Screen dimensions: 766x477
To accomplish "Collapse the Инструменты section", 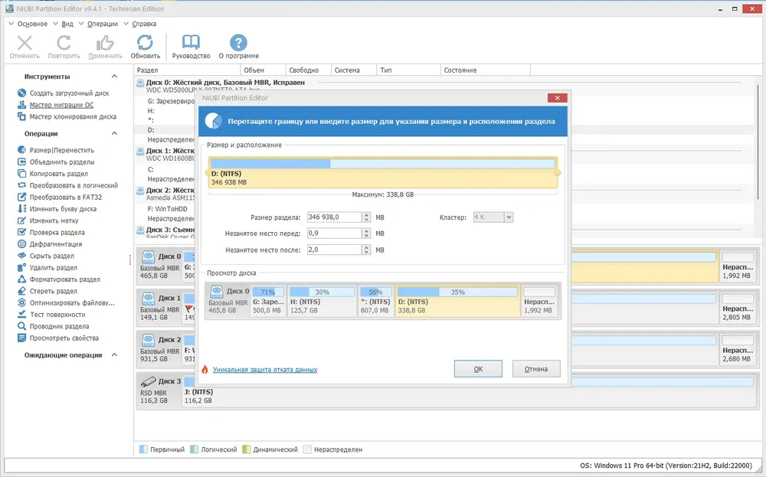I will [114, 76].
